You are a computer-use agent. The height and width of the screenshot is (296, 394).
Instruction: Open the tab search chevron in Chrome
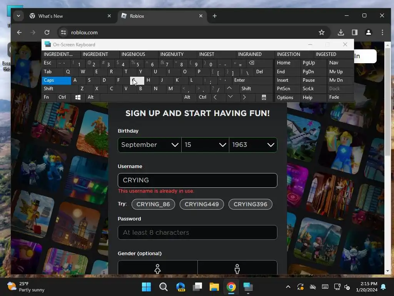click(18, 16)
